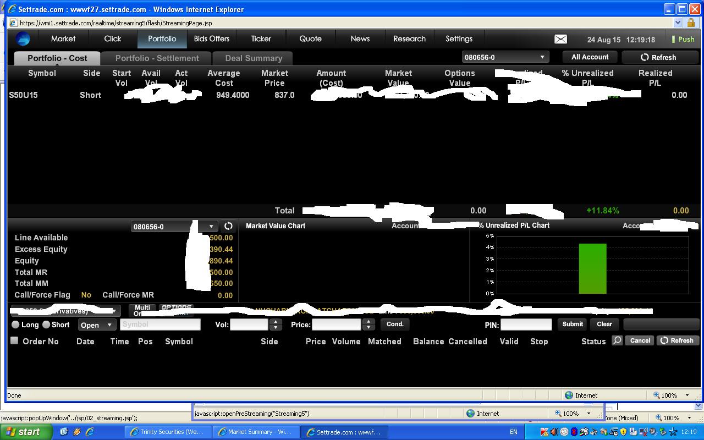Click the Settrade globe logo icon
Viewport: 704px width, 440px height.
23,39
